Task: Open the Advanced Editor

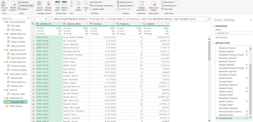Action: [26, 6]
